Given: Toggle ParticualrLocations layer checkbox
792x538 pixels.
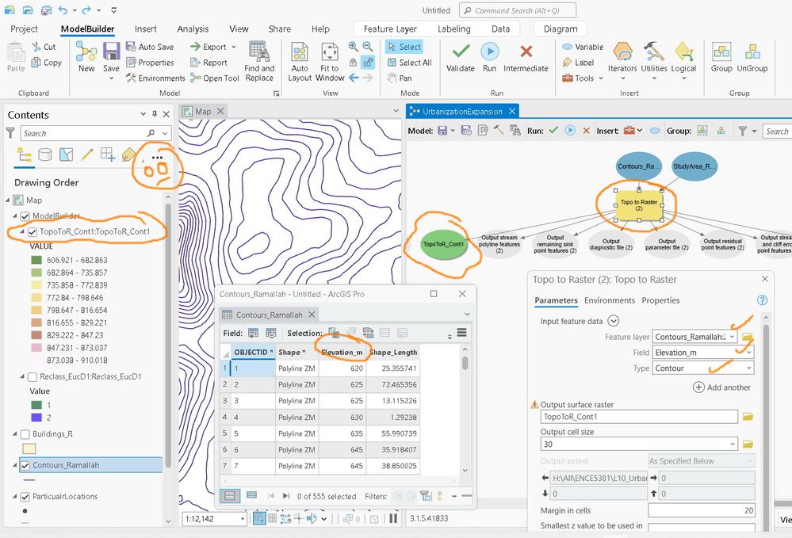Looking at the screenshot, I should (25, 497).
